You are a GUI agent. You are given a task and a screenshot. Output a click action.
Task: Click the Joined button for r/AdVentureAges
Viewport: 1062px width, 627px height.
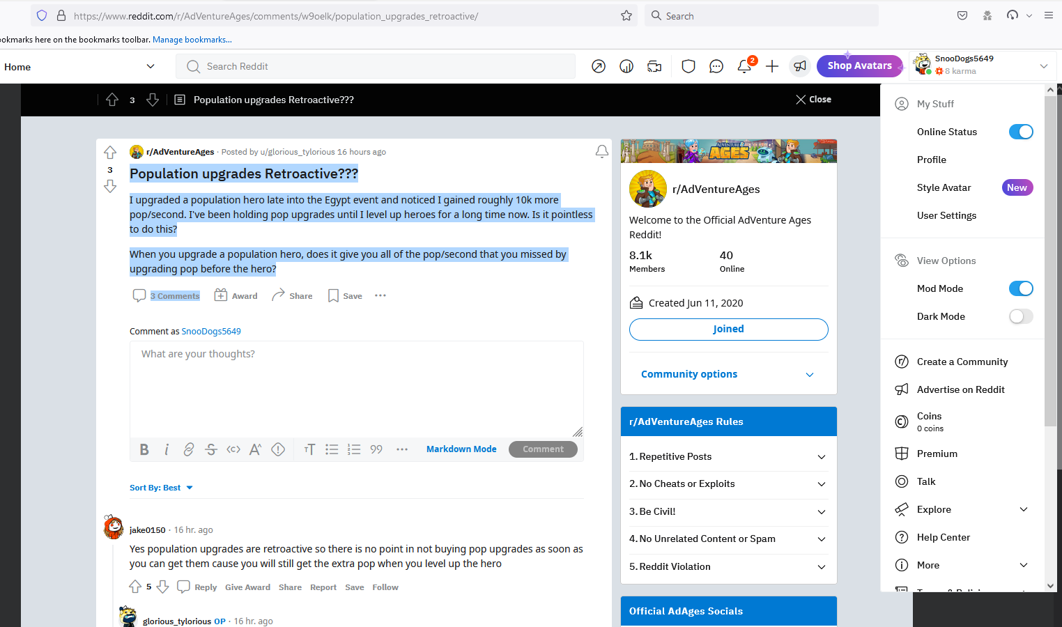728,329
